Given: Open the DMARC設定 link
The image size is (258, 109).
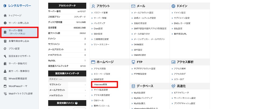Looking at the screenshot, I should [x=140, y=55].
